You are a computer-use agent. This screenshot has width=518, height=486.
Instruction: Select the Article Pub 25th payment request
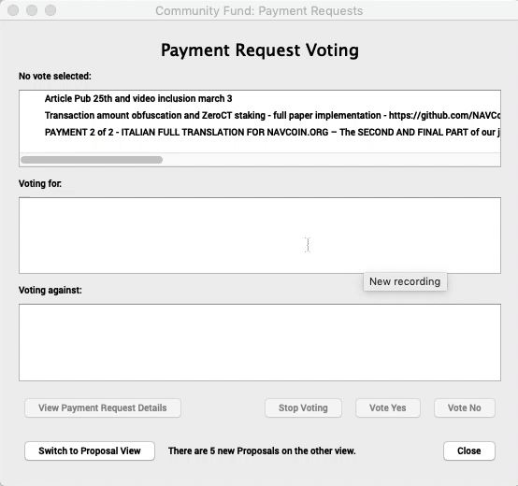pyautogui.click(x=260, y=98)
